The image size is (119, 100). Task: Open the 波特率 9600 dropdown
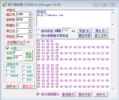pos(30,20)
